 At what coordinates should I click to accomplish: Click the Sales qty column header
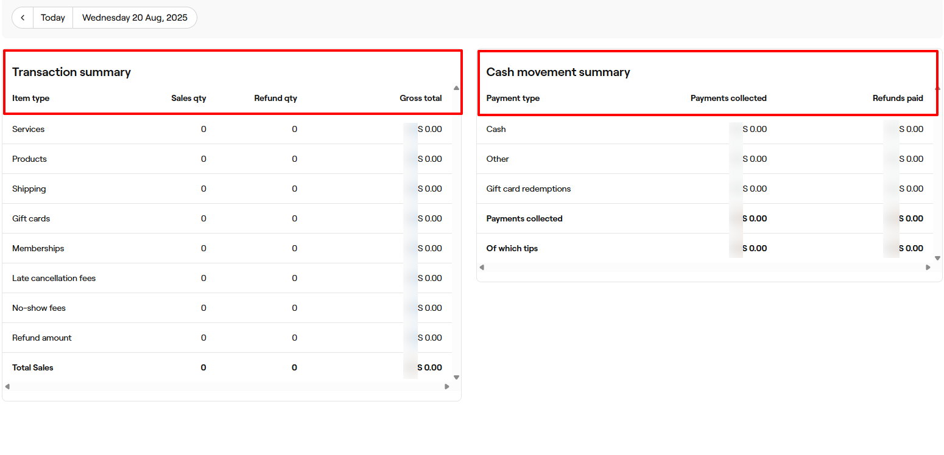[x=188, y=98]
